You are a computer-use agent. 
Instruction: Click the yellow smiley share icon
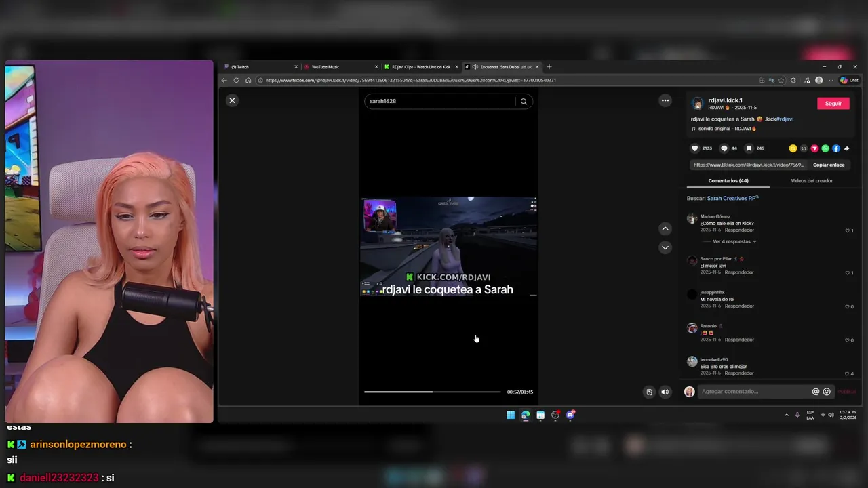793,148
